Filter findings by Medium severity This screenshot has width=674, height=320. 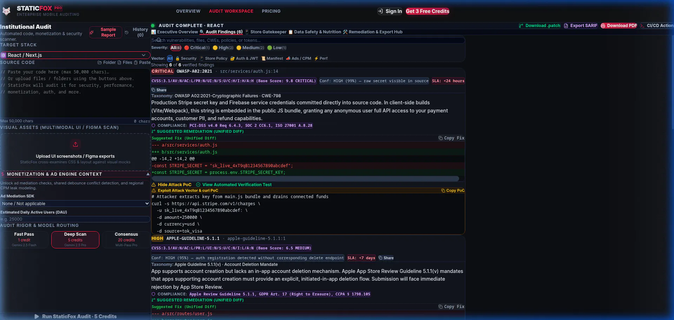coord(250,48)
